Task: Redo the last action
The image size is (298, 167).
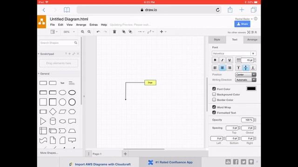Action: [x=106, y=32]
